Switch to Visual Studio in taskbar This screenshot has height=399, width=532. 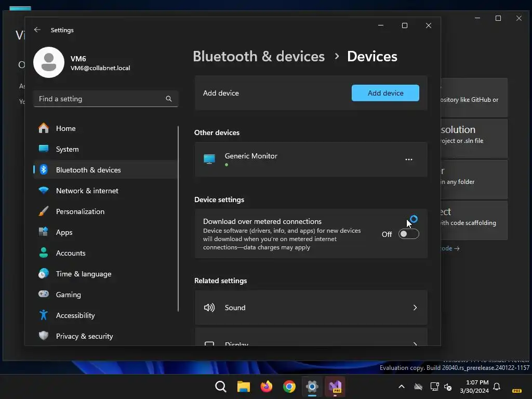click(x=335, y=387)
